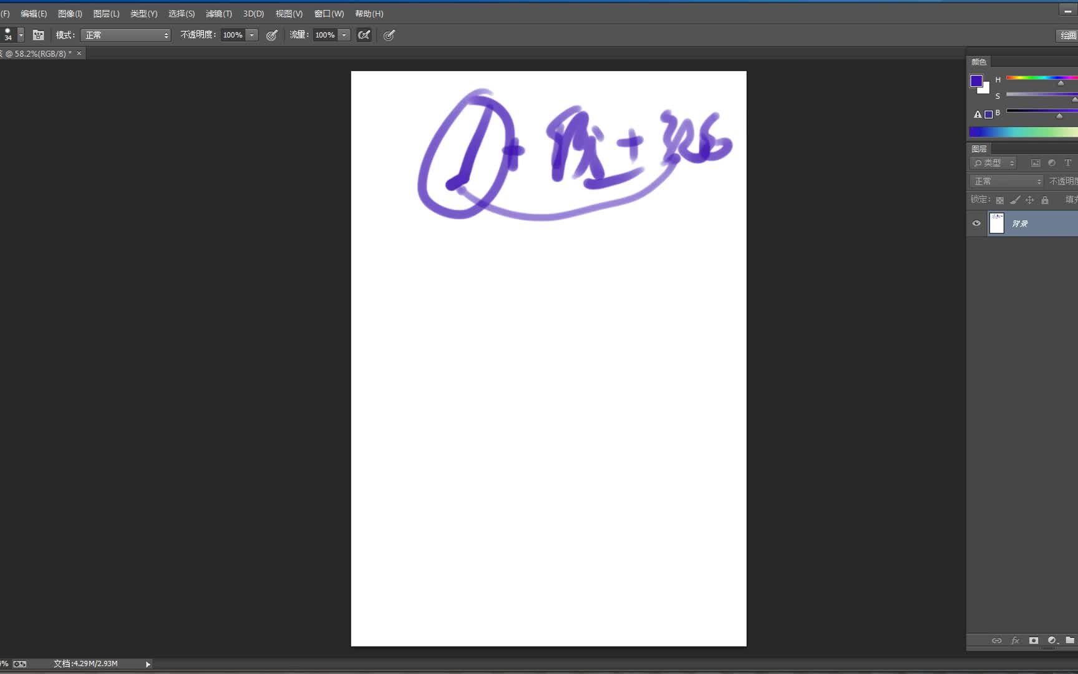Link layers using the chain icon

pos(997,640)
